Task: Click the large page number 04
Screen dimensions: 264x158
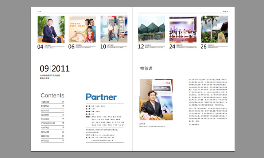Action: pyautogui.click(x=40, y=46)
